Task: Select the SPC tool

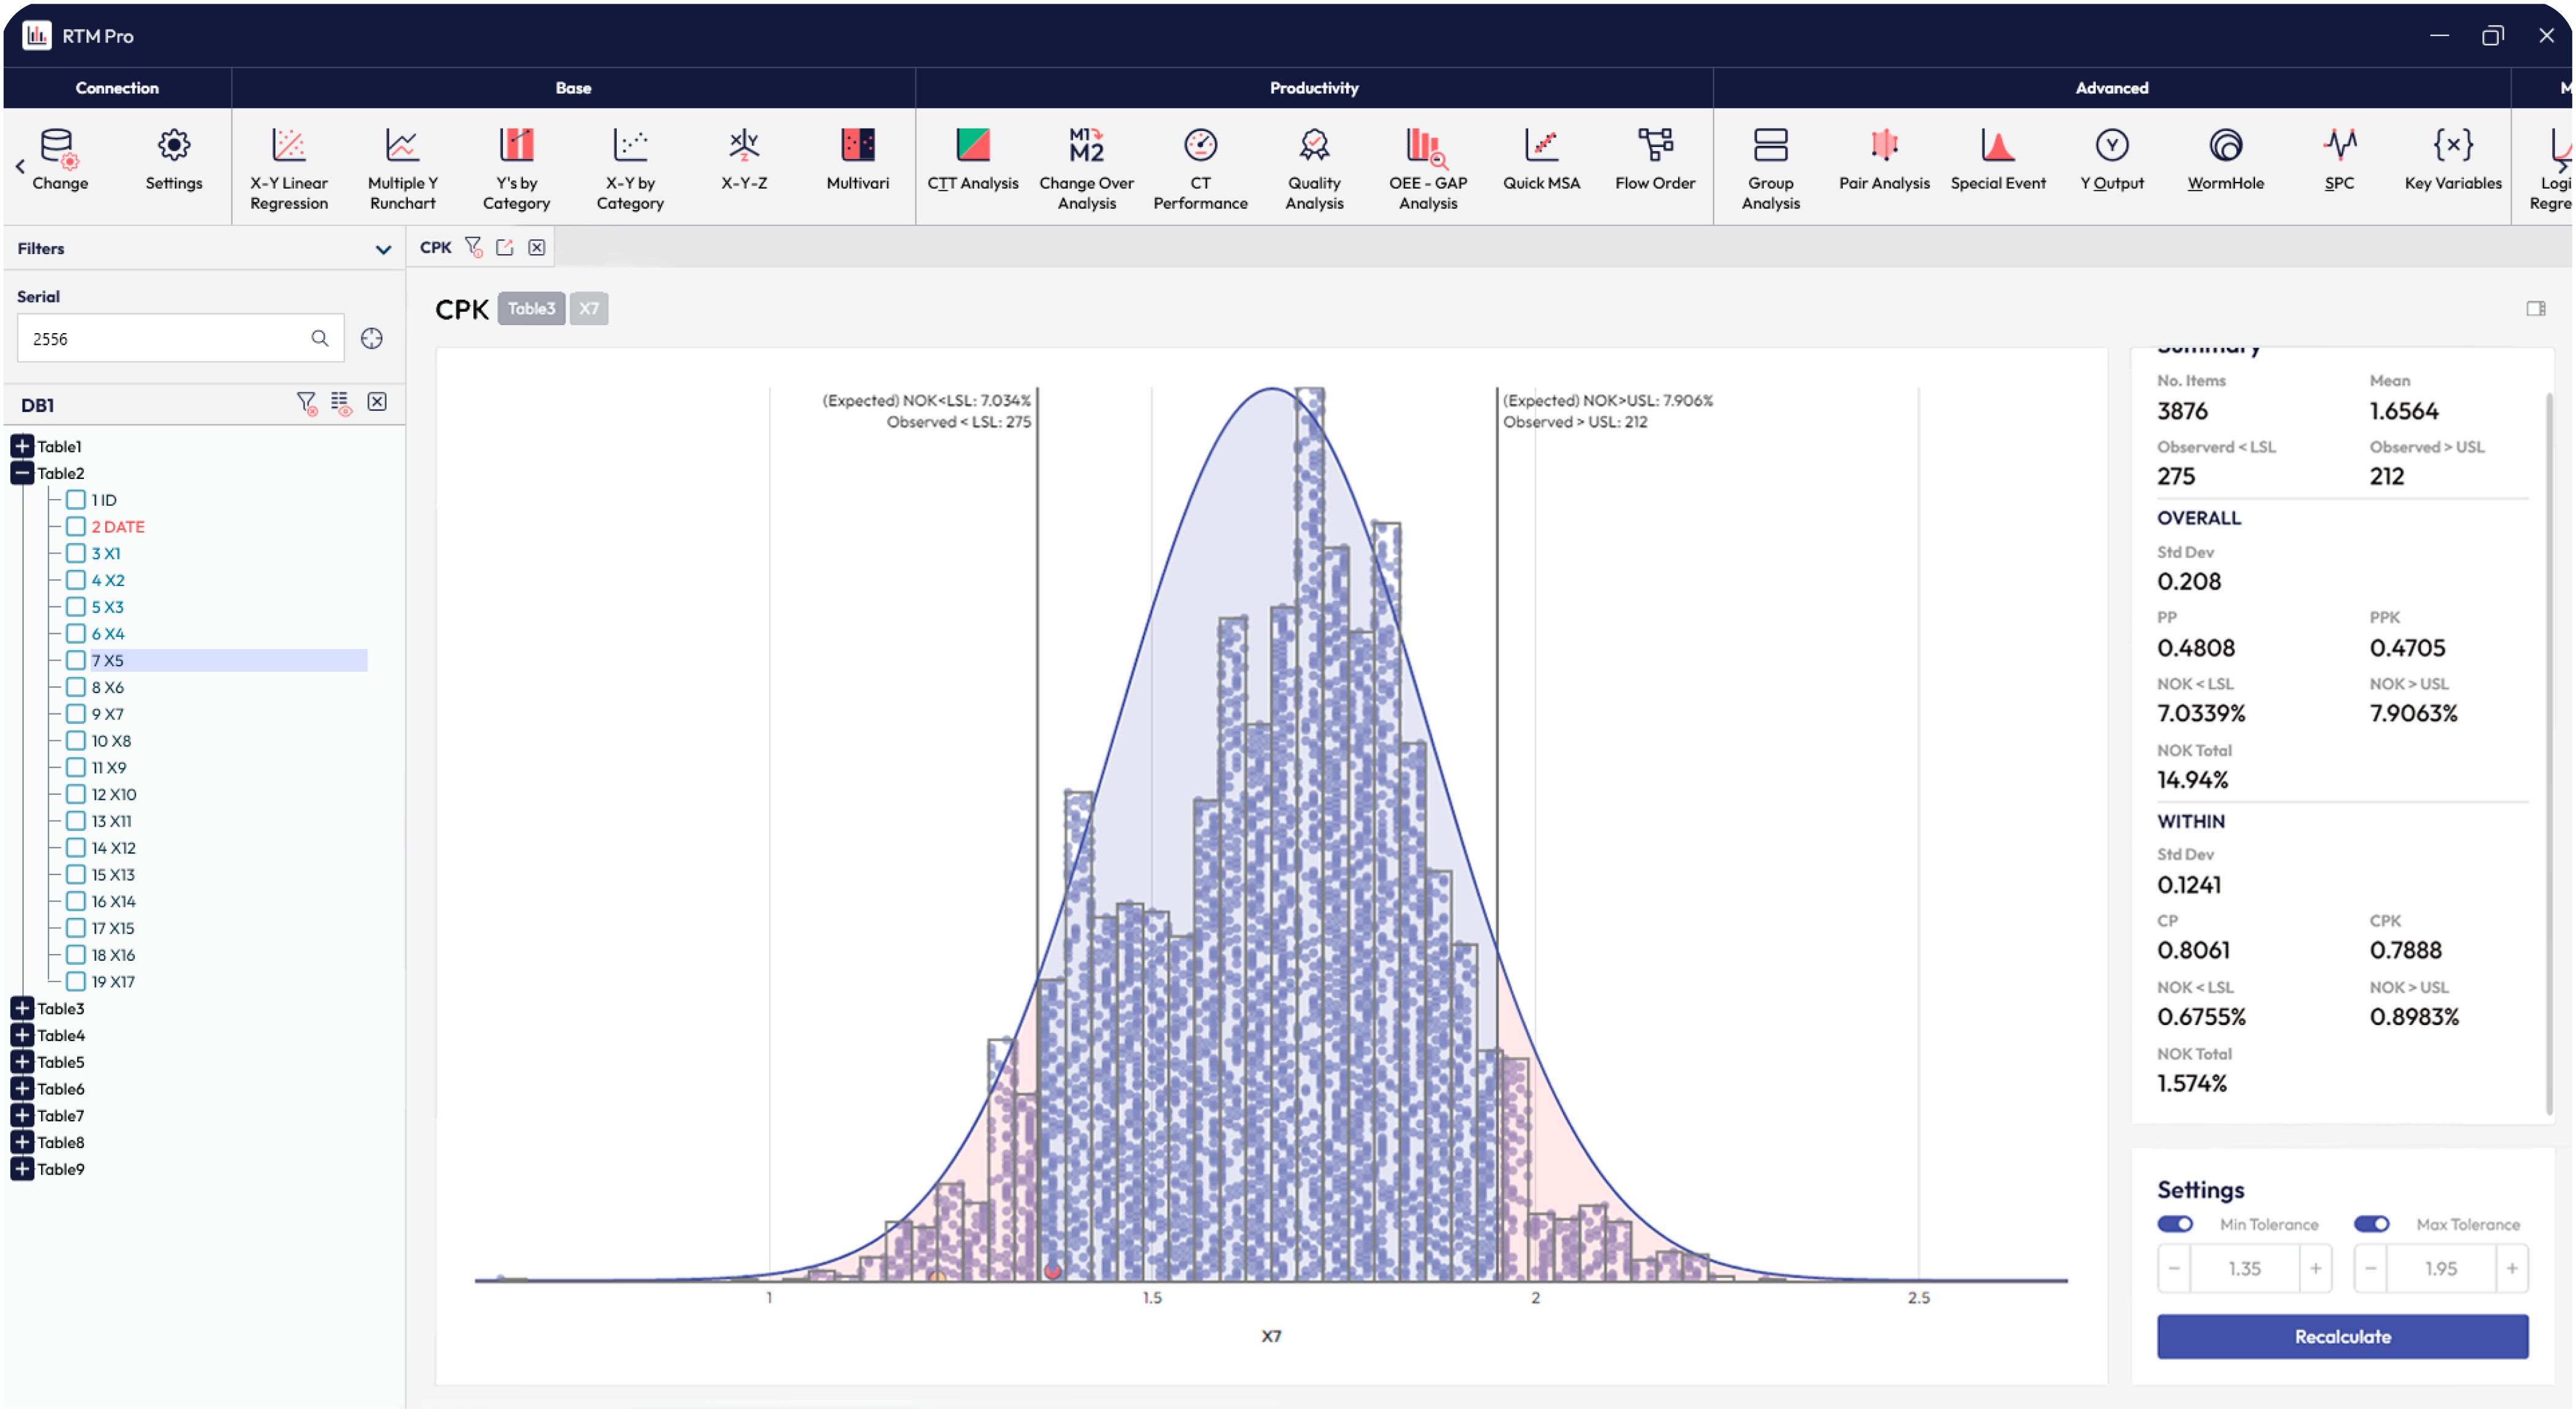Action: pyautogui.click(x=2340, y=165)
